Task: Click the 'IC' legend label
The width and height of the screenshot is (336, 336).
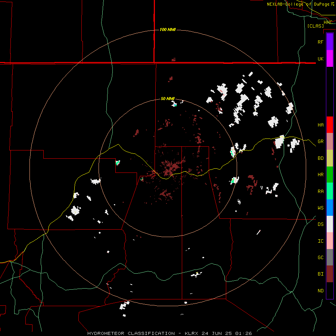Action: 320,241
